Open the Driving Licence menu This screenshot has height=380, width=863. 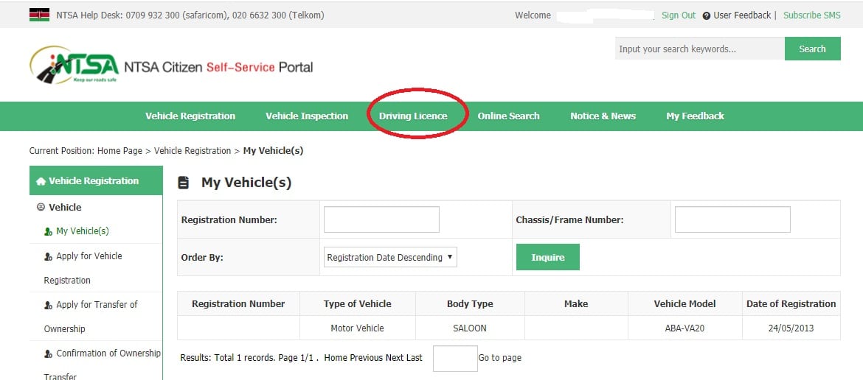coord(413,116)
